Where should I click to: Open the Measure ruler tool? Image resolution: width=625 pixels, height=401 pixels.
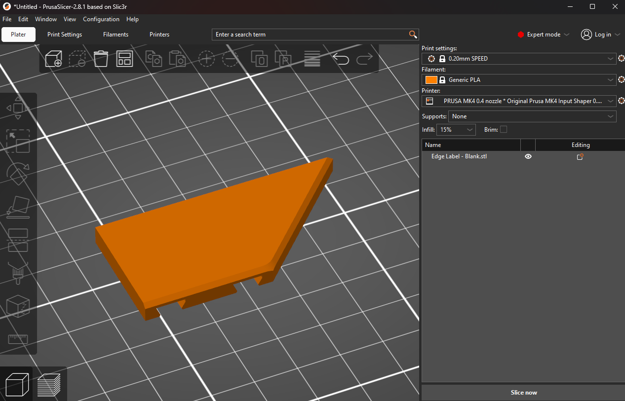tap(18, 339)
